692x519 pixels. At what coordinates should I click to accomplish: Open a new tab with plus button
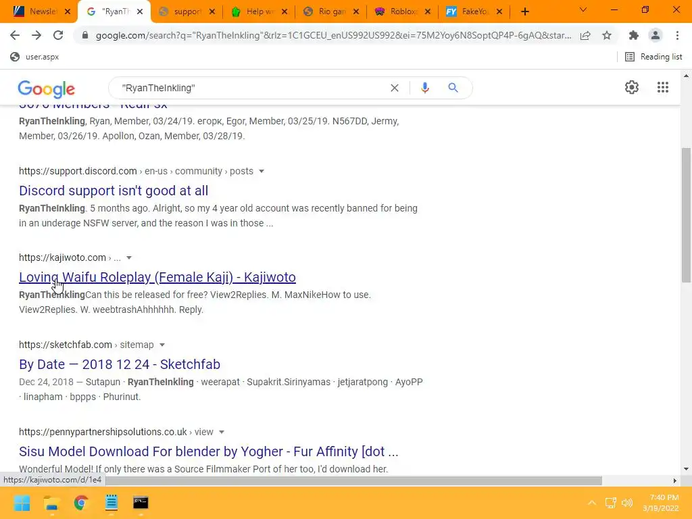point(524,11)
